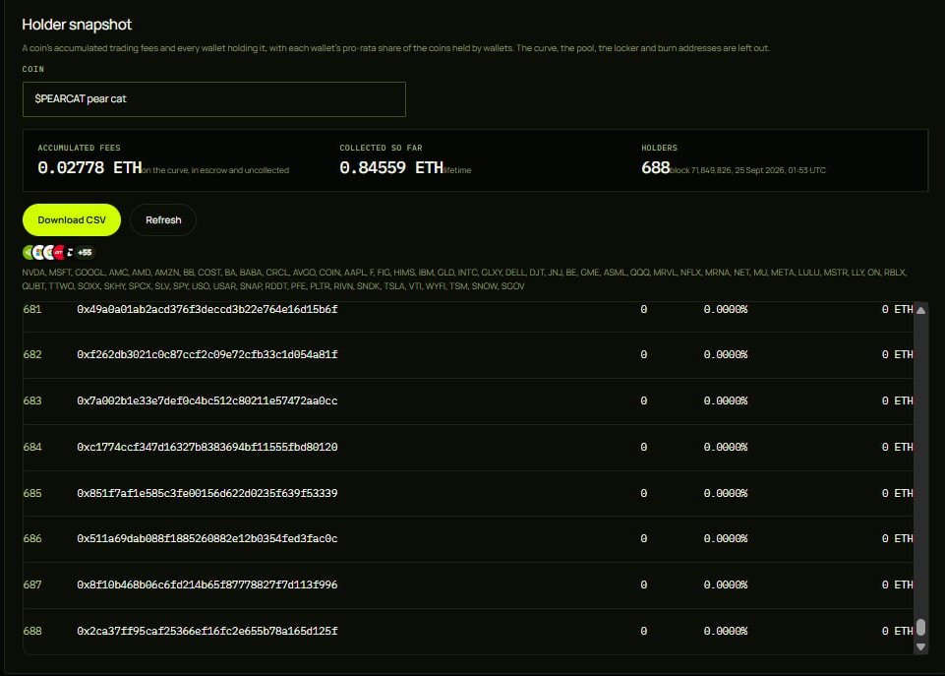Click rank number 688
Image resolution: width=945 pixels, height=676 pixels.
pyautogui.click(x=32, y=632)
